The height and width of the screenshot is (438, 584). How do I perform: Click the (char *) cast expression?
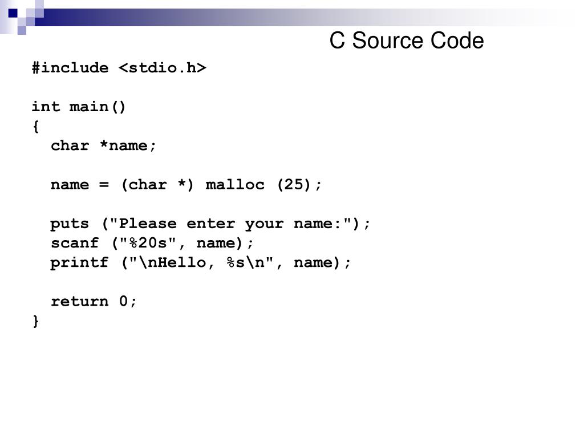[x=157, y=184]
